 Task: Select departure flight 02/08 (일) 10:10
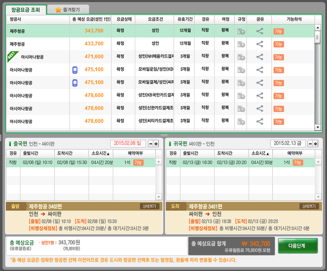tap(81, 163)
